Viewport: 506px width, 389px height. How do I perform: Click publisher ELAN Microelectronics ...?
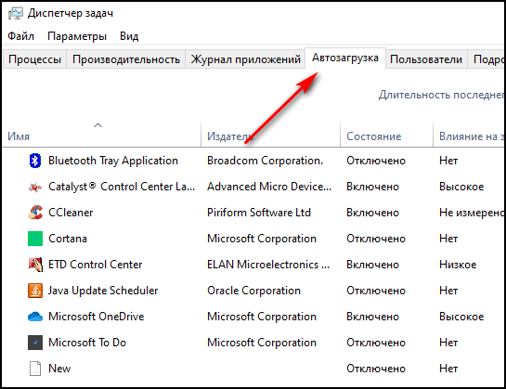[268, 265]
